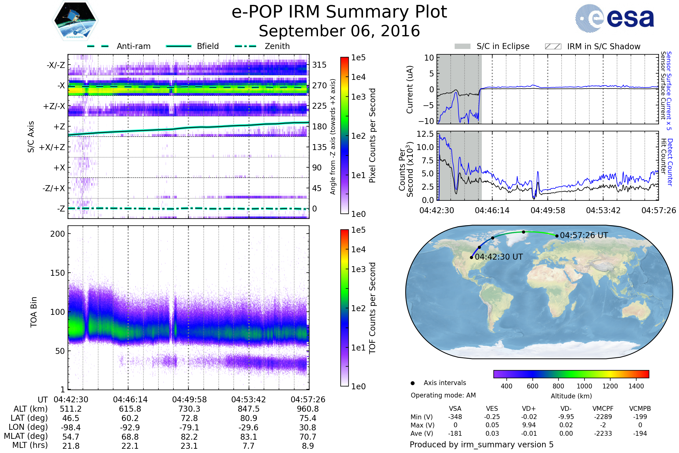Click the Operating mode: AM label
This screenshot has width=679, height=453.
tap(443, 395)
